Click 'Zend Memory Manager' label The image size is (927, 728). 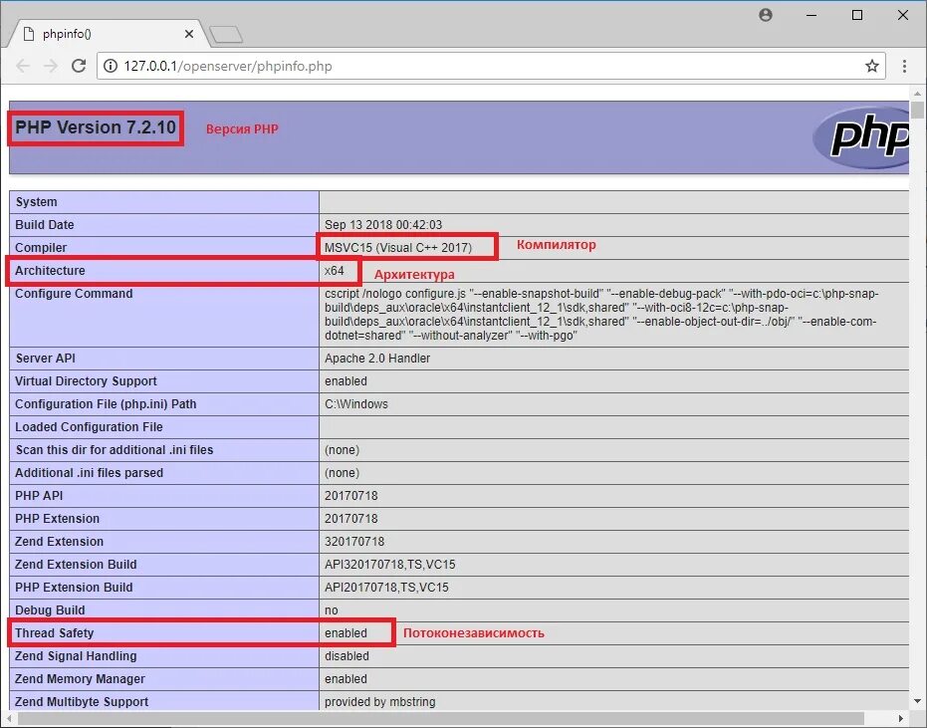tap(80, 679)
